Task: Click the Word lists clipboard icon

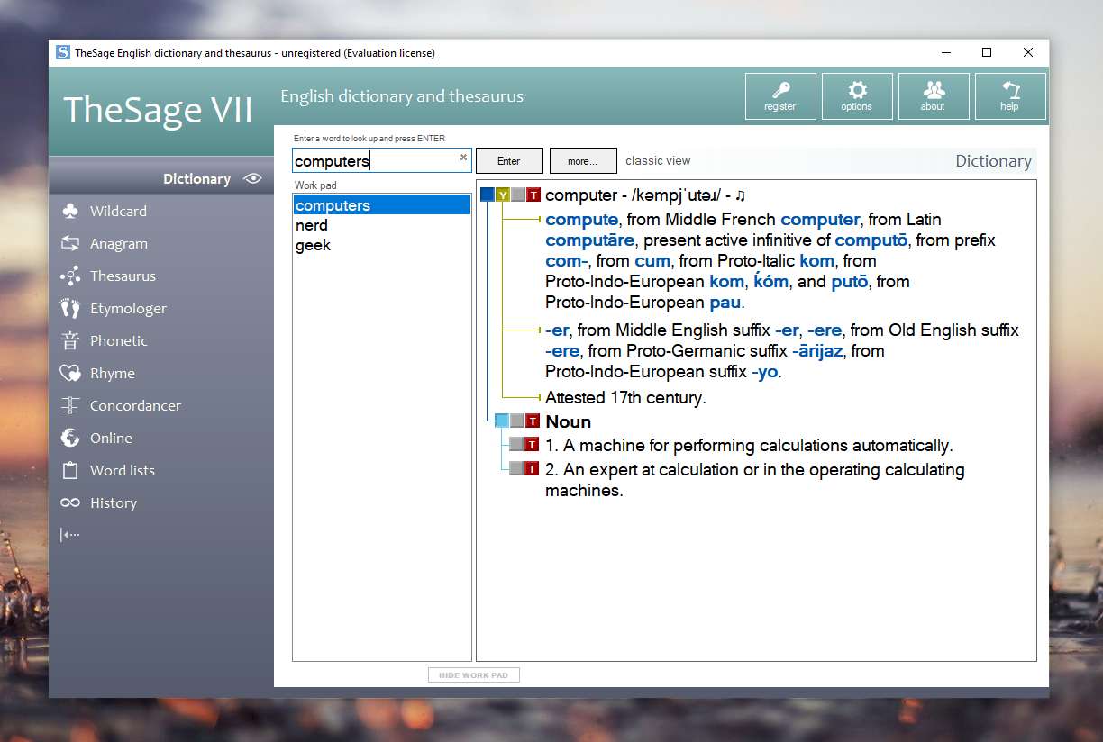Action: (x=70, y=470)
